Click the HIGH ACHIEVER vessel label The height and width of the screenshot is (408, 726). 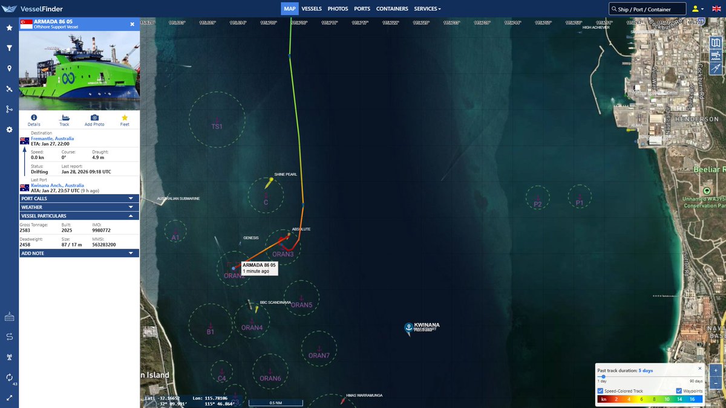tap(596, 27)
